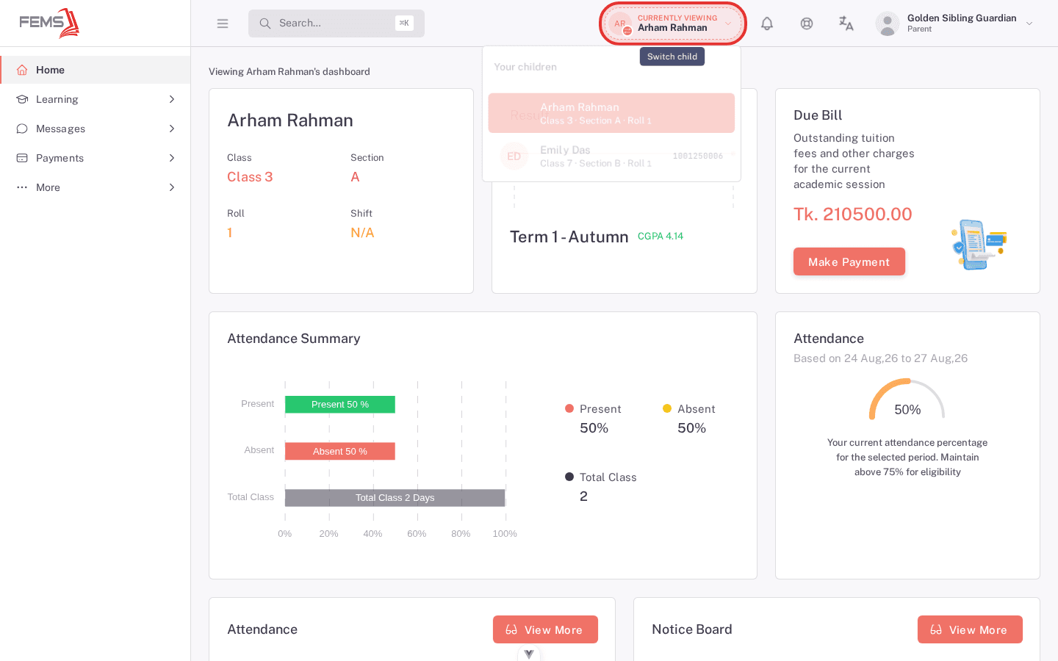Viewport: 1058px width, 661px height.
Task: Click the FEMS logo
Action: point(49,23)
